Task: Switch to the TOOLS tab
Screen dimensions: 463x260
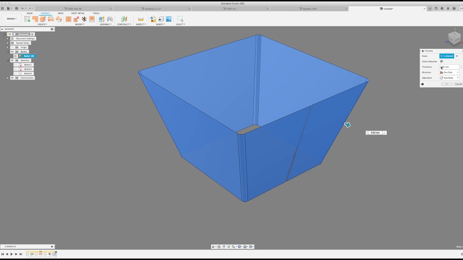Action: pyautogui.click(x=96, y=13)
